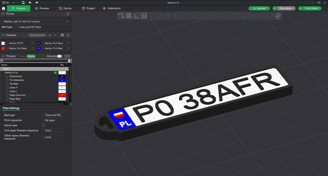Open the Printer Bed type dropdown
Screen dimensions: 328x176
point(43,27)
